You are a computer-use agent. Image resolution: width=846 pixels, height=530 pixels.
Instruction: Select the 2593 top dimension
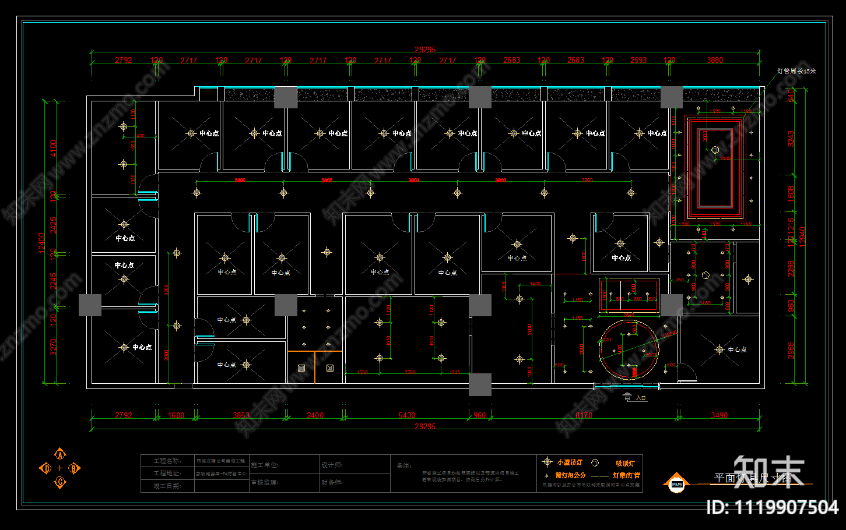tap(638, 60)
